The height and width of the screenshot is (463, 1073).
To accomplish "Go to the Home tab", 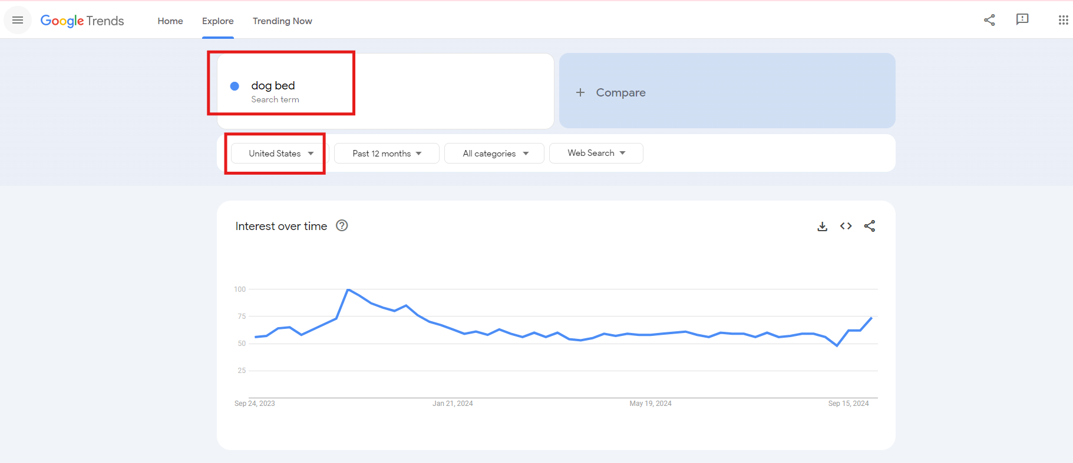I will (170, 21).
